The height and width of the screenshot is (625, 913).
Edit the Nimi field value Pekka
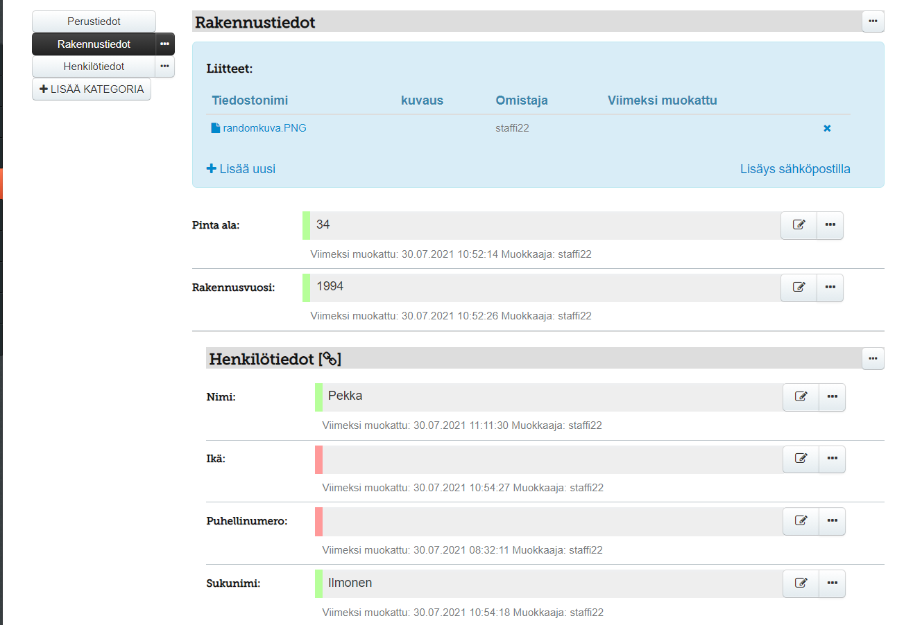[x=801, y=397]
